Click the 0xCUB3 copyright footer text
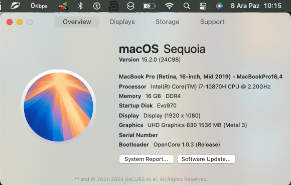 click(141, 179)
